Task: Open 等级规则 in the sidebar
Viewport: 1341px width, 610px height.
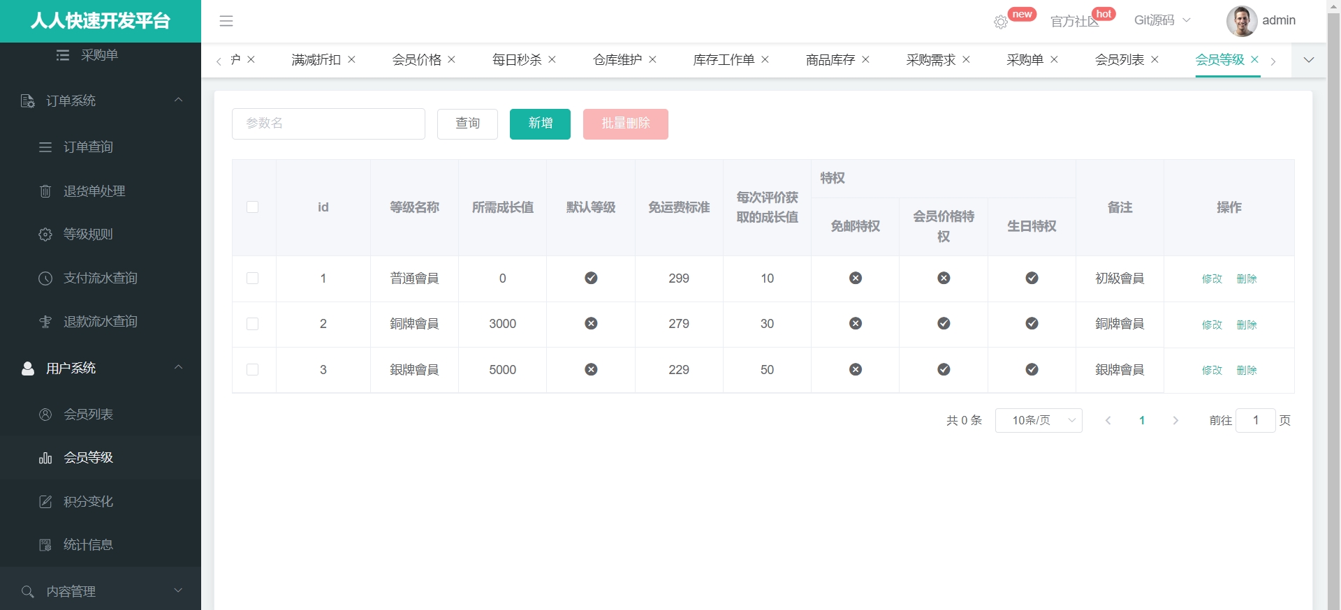Action: point(101,235)
